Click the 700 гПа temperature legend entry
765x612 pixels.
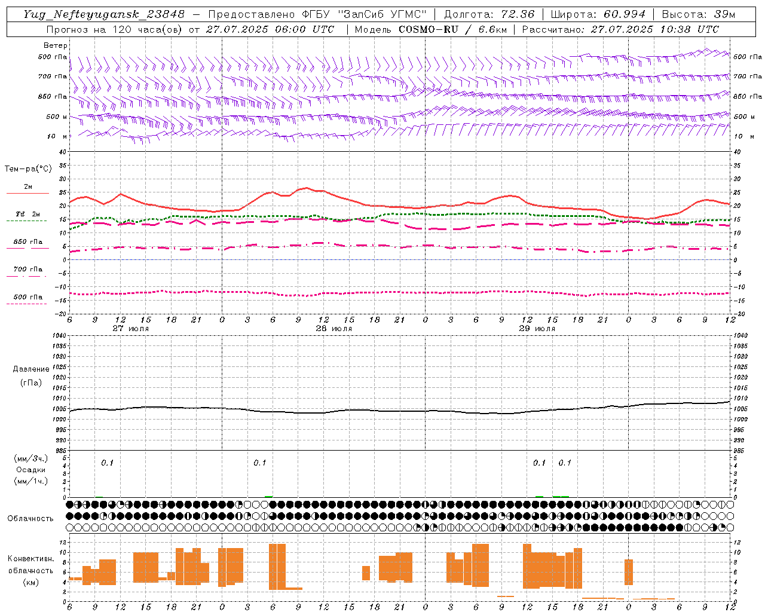28,270
